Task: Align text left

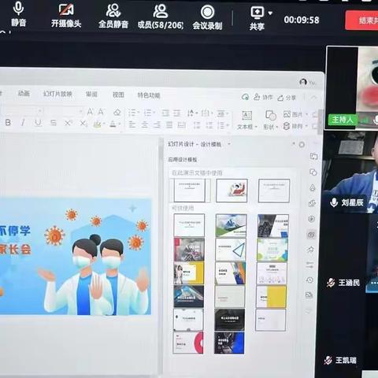Action: [132, 124]
